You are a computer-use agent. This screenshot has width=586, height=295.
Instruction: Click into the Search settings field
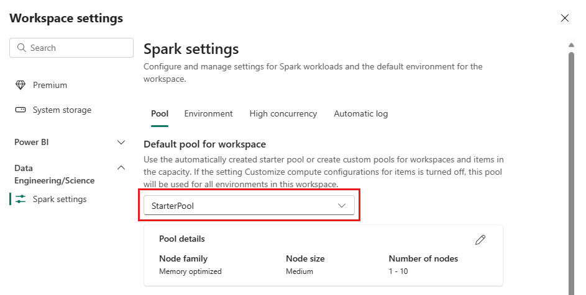71,48
